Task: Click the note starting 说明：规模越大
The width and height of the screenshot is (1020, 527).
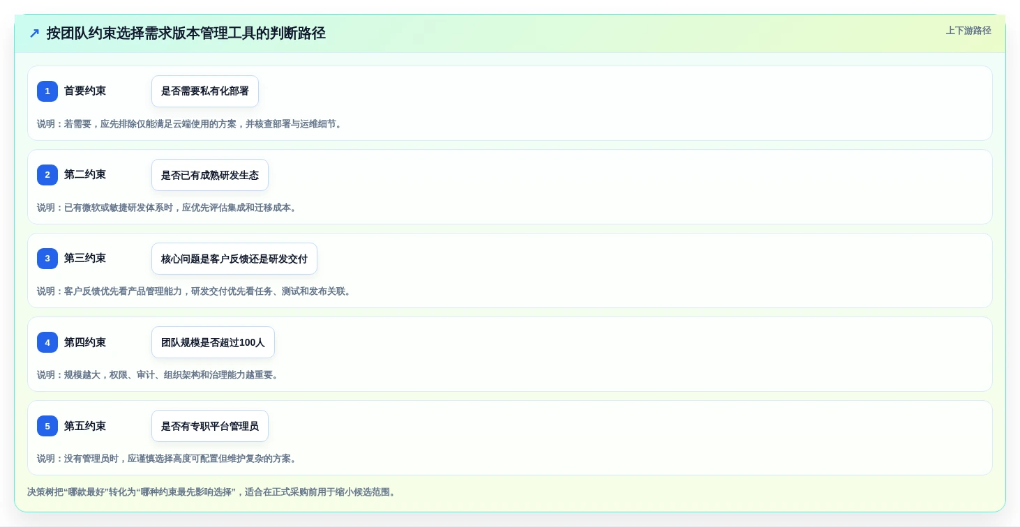Action: coord(159,375)
